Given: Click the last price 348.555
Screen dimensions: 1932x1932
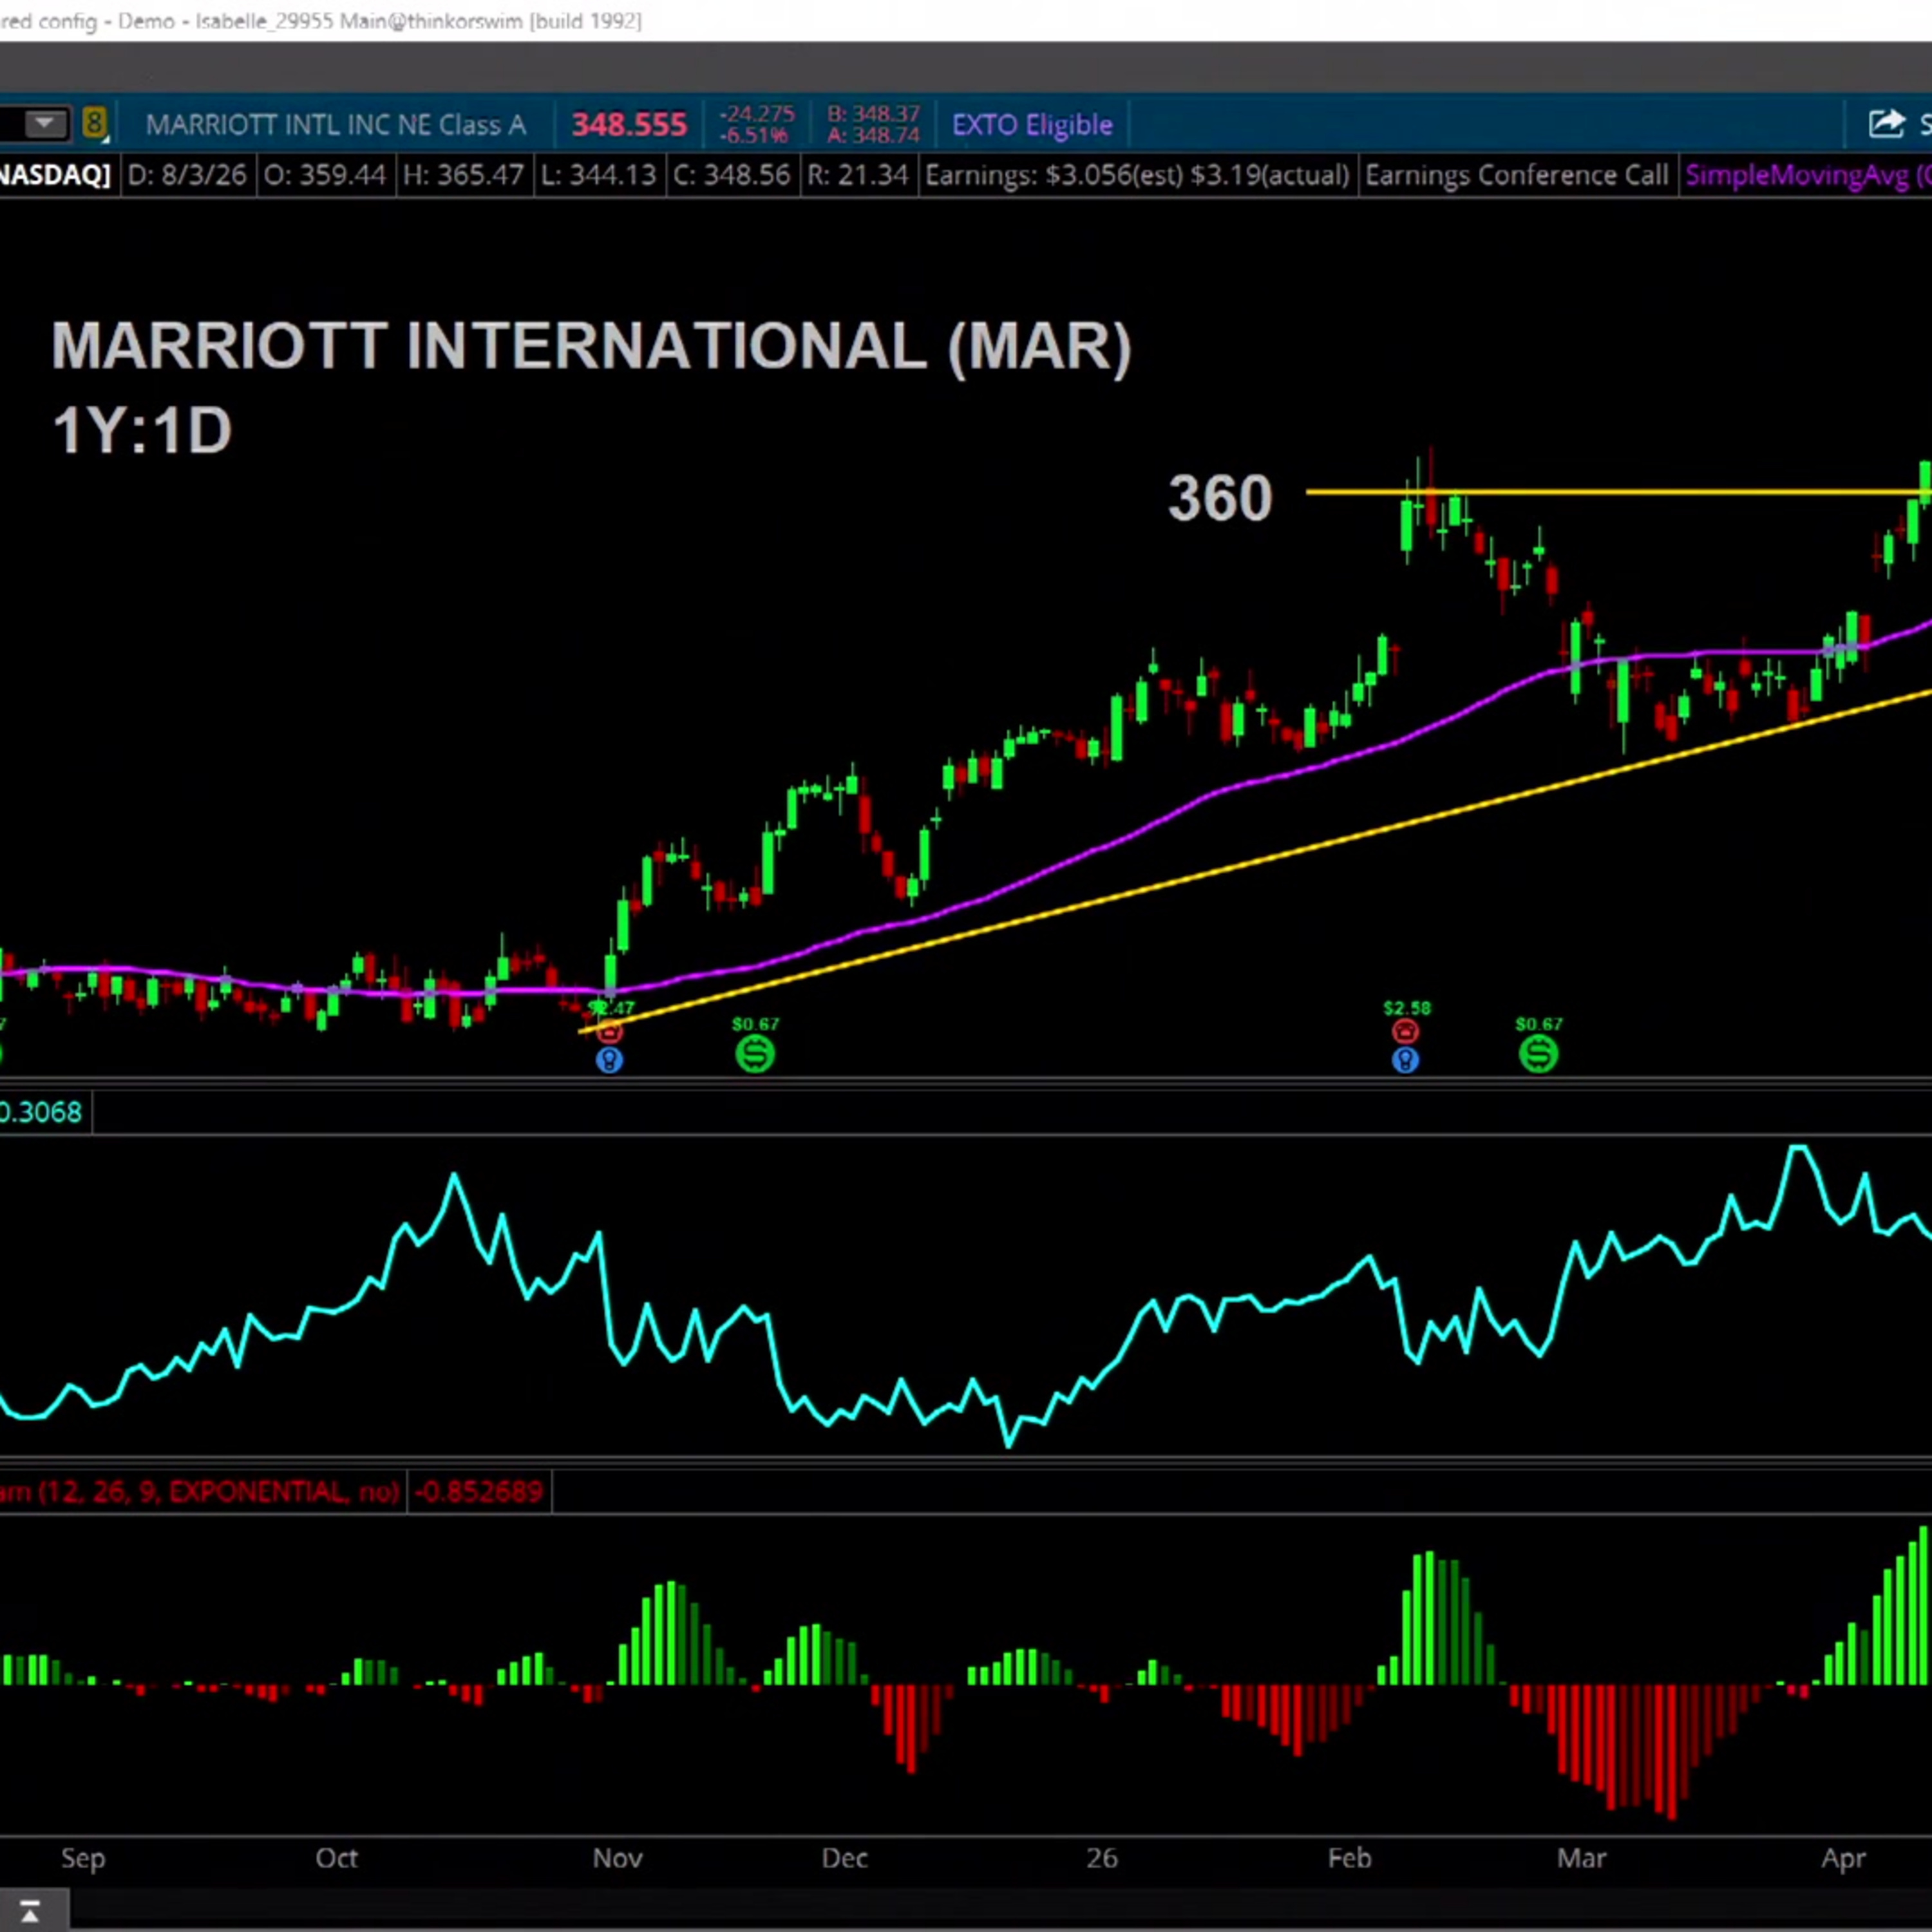Looking at the screenshot, I should pos(629,125).
